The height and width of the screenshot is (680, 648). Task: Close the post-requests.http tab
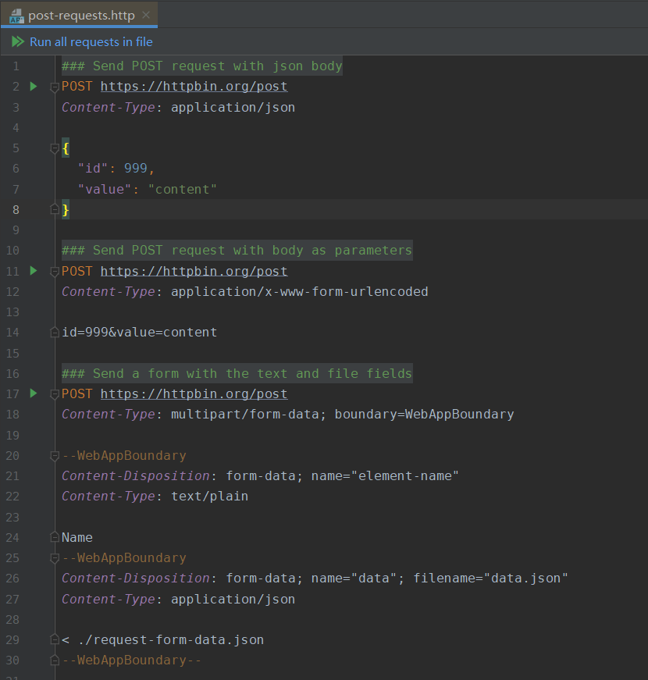[146, 15]
